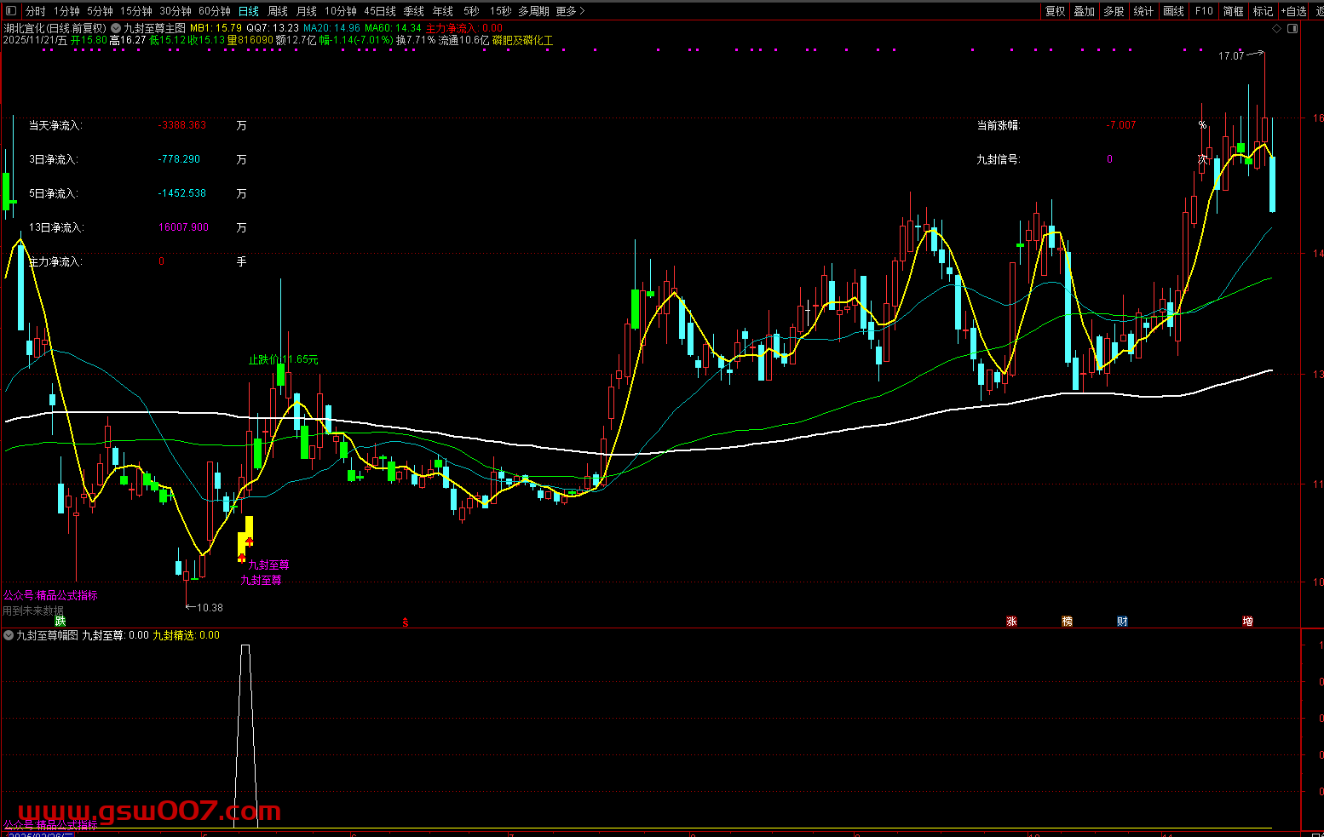Click the left panel toggle icon
Viewport: 1324px width, 837px height.
tap(11, 11)
